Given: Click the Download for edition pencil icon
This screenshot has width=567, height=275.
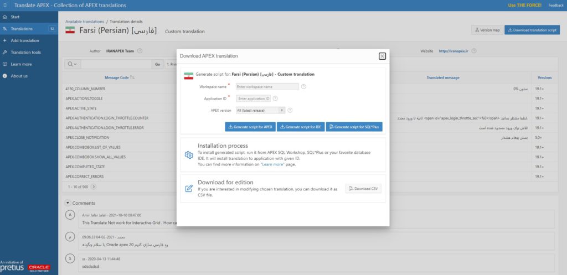Looking at the screenshot, I should pos(189,188).
